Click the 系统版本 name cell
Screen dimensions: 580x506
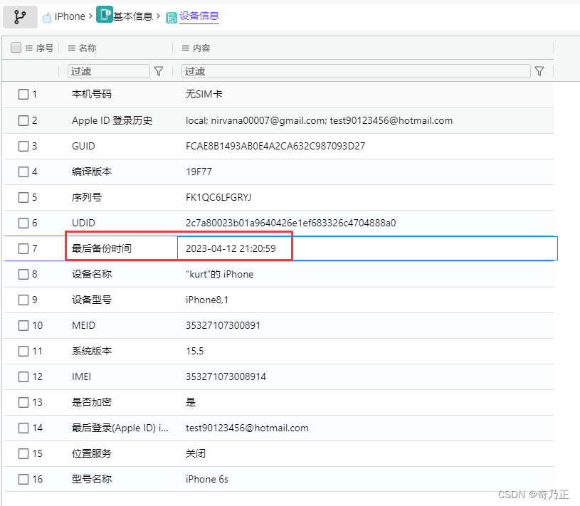[91, 351]
